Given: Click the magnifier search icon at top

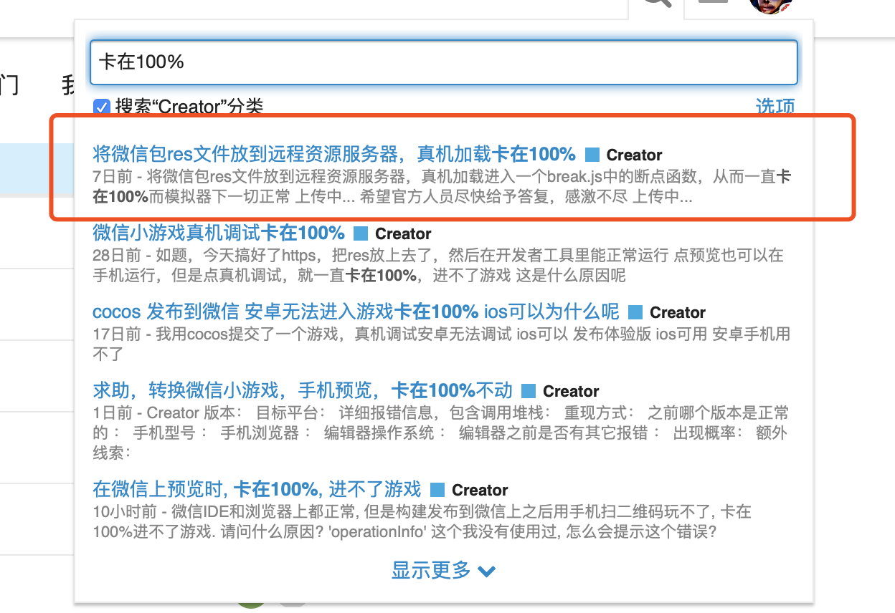Looking at the screenshot, I should pyautogui.click(x=656, y=4).
